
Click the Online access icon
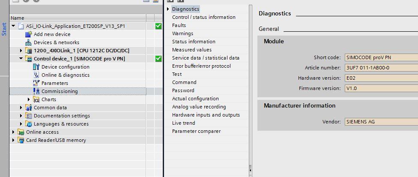click(x=21, y=132)
